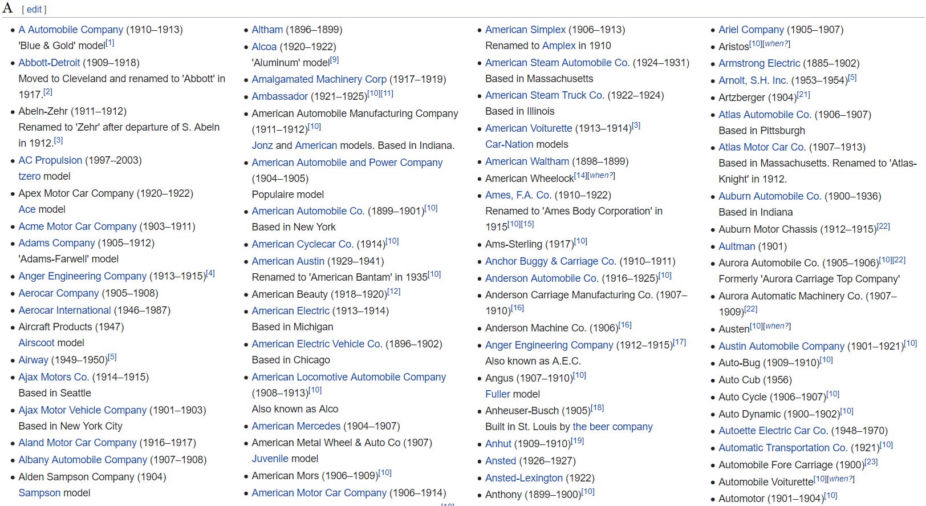Open the American Voiturette link
Viewport: 926px width, 506px height.
pyautogui.click(x=529, y=128)
